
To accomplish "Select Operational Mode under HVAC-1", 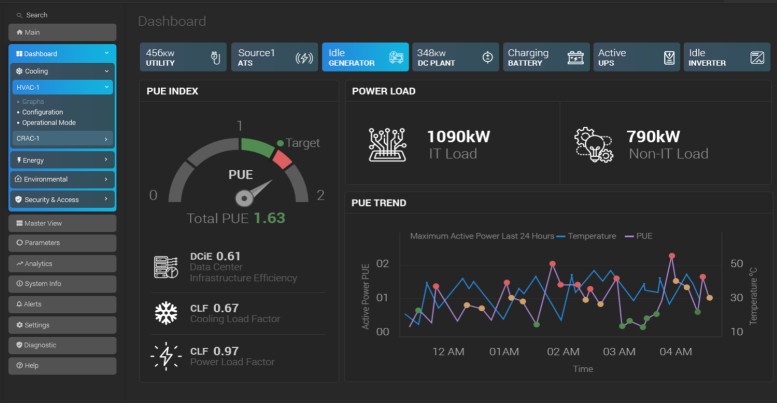I will (49, 122).
